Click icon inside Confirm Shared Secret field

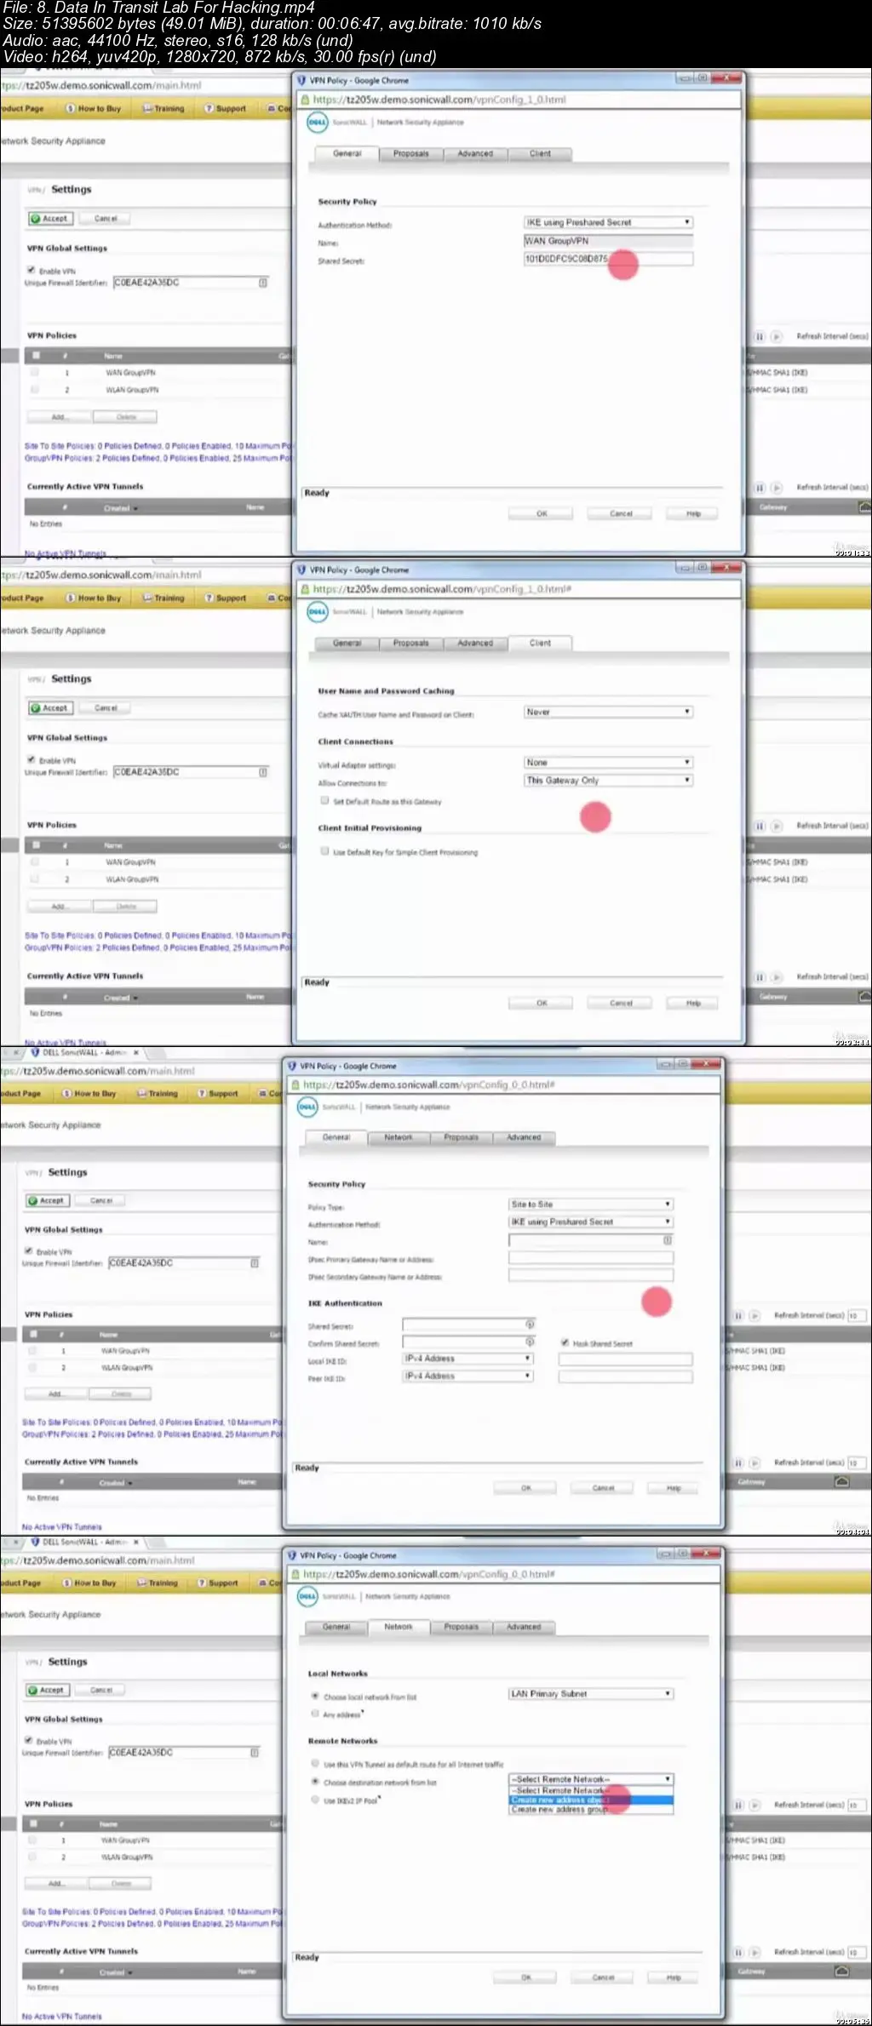(530, 1342)
